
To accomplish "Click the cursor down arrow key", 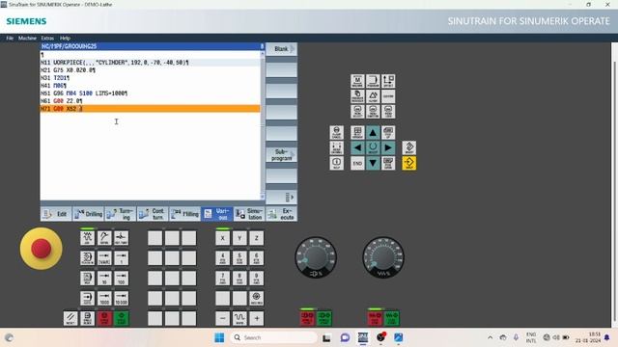I will 373,163.
